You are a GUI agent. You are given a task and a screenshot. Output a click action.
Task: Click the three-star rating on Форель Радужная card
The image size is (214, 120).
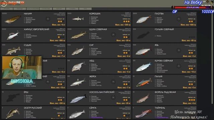192,100
